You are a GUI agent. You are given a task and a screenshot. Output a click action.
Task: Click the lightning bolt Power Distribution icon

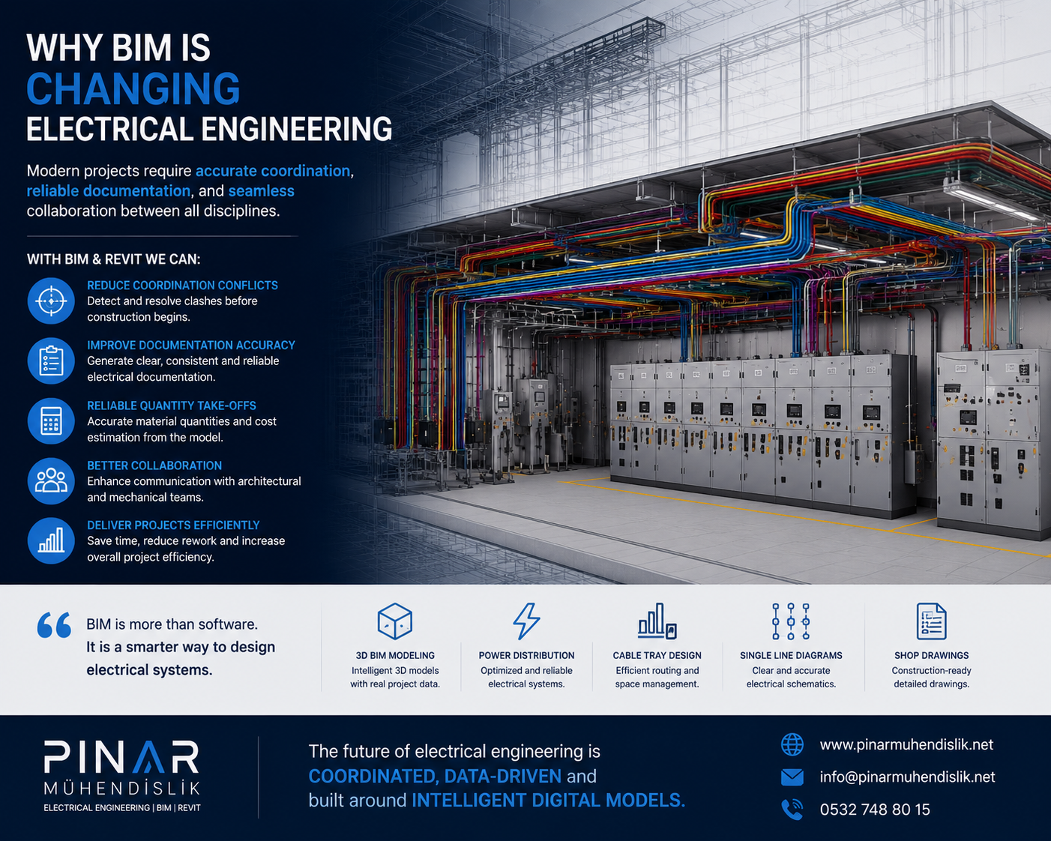click(526, 621)
